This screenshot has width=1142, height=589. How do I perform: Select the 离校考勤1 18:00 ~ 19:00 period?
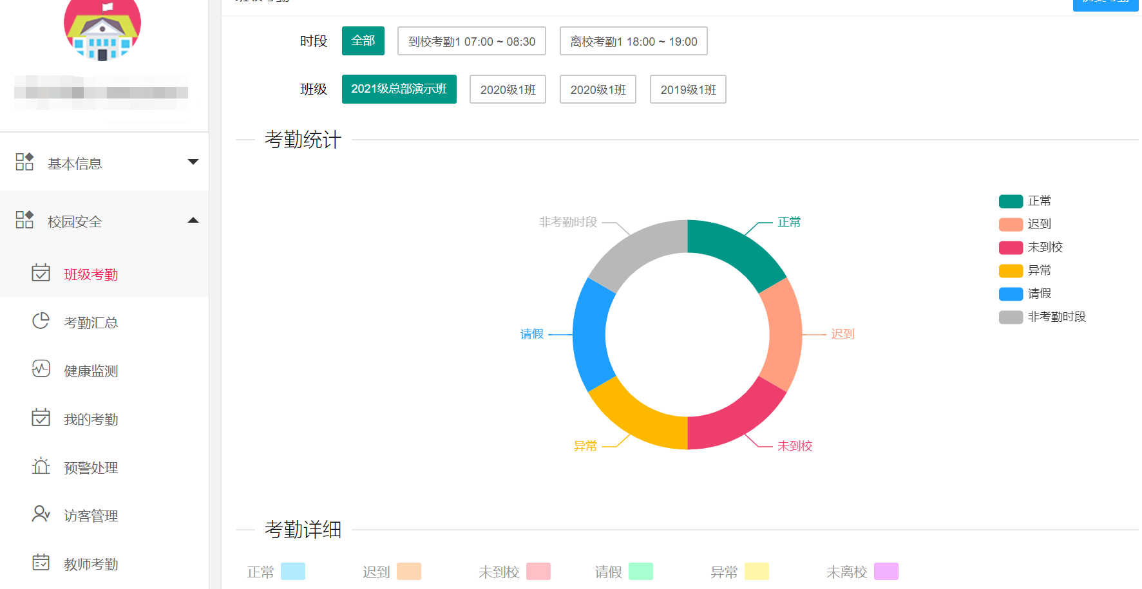click(x=633, y=41)
